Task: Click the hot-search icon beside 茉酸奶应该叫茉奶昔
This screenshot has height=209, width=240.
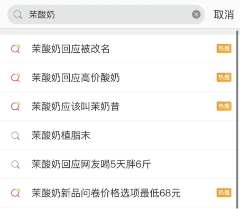Action: point(16,106)
